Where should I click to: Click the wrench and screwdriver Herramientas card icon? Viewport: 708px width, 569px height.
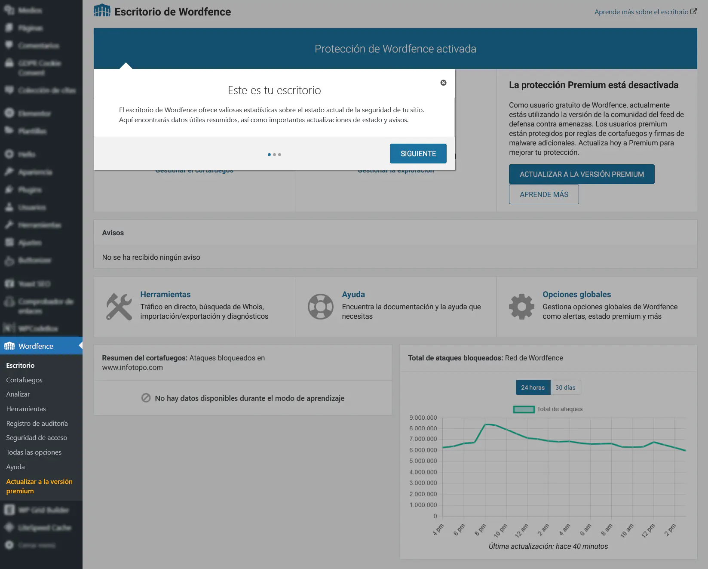pyautogui.click(x=119, y=307)
